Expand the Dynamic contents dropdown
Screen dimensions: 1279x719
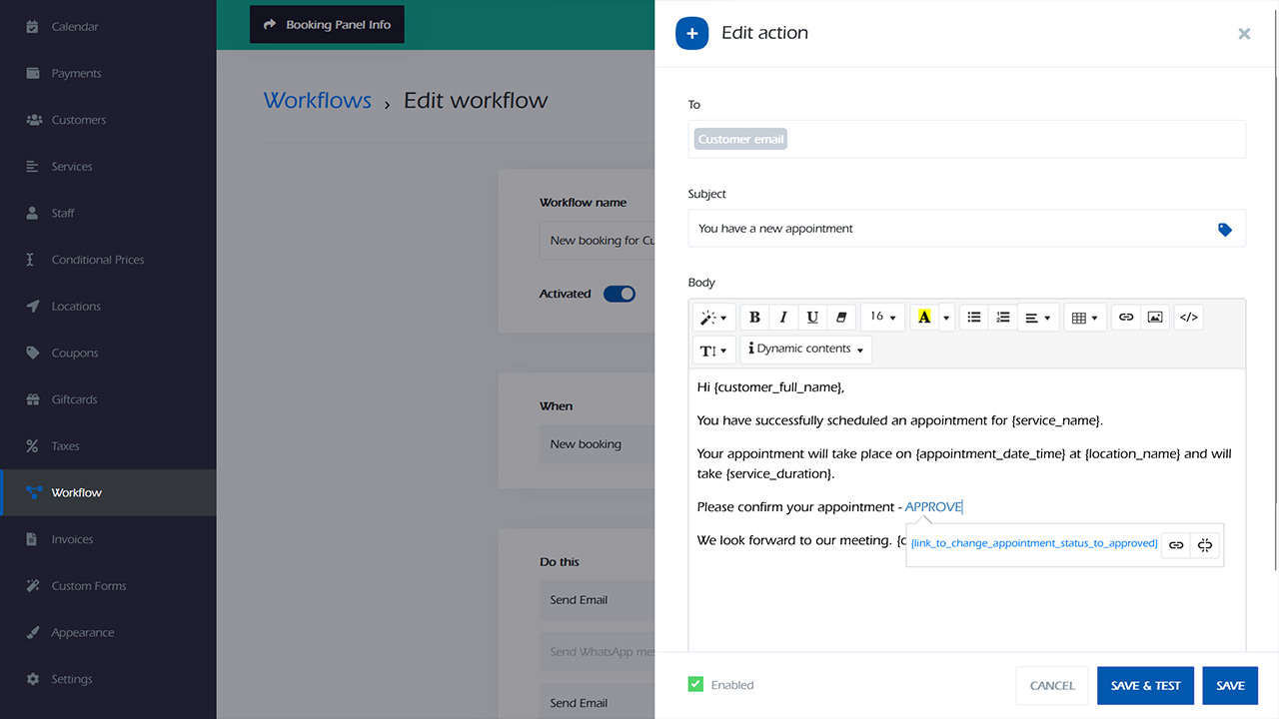[x=806, y=350]
